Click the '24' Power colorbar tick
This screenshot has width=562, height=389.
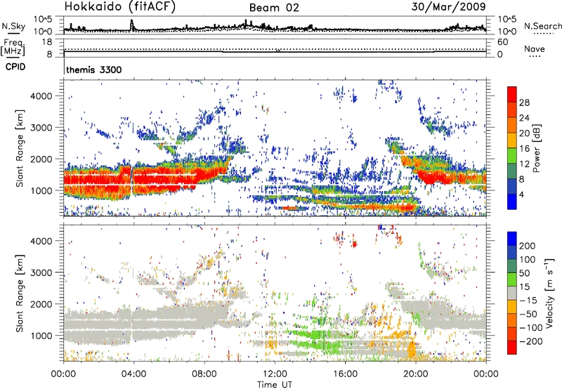524,118
